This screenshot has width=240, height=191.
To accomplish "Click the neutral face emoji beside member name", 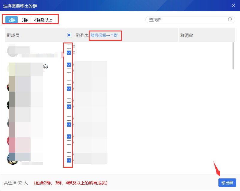I will click(x=46, y=67).
